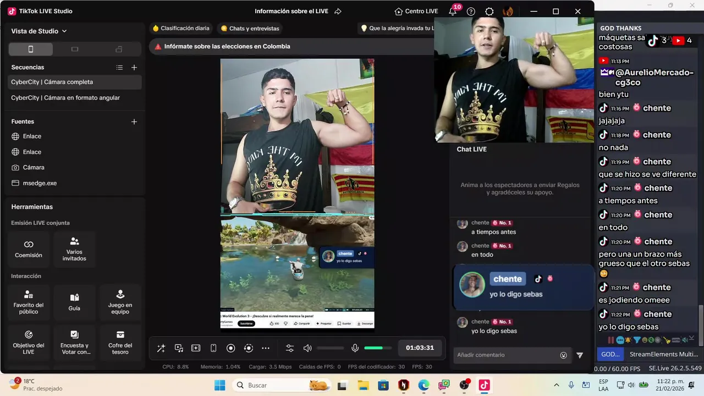Click the phone preview icon in toolbar
Screen dimensions: 704x396
point(213,348)
